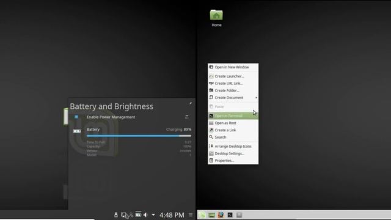Click the display configuration tray icon

[123, 215]
